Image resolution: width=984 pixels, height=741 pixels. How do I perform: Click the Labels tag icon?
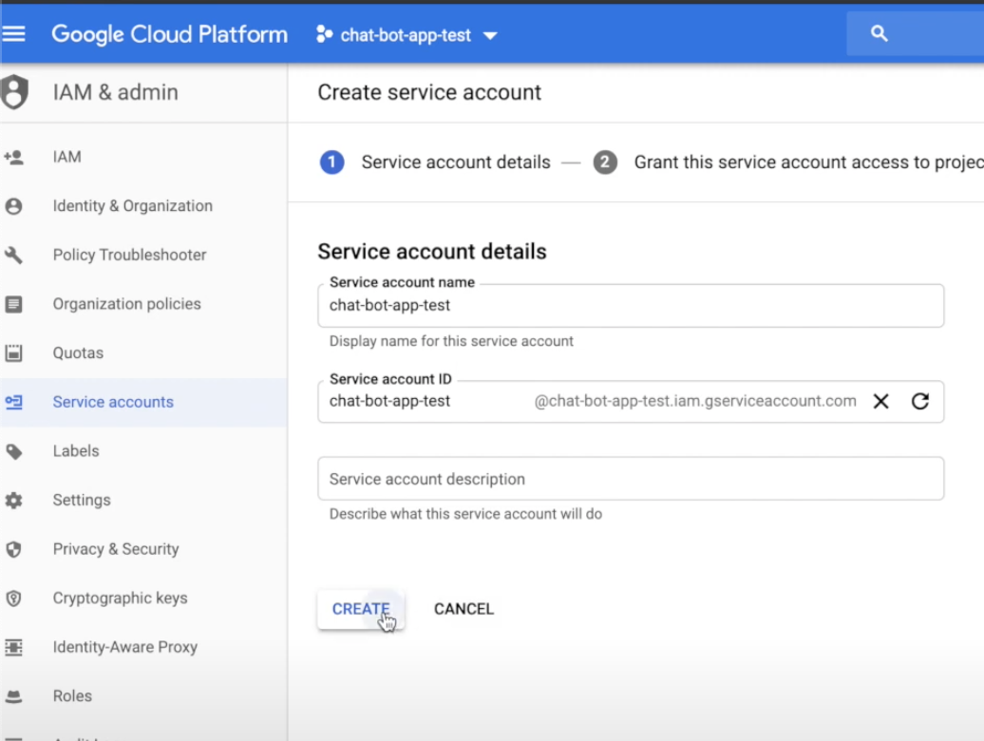14,451
